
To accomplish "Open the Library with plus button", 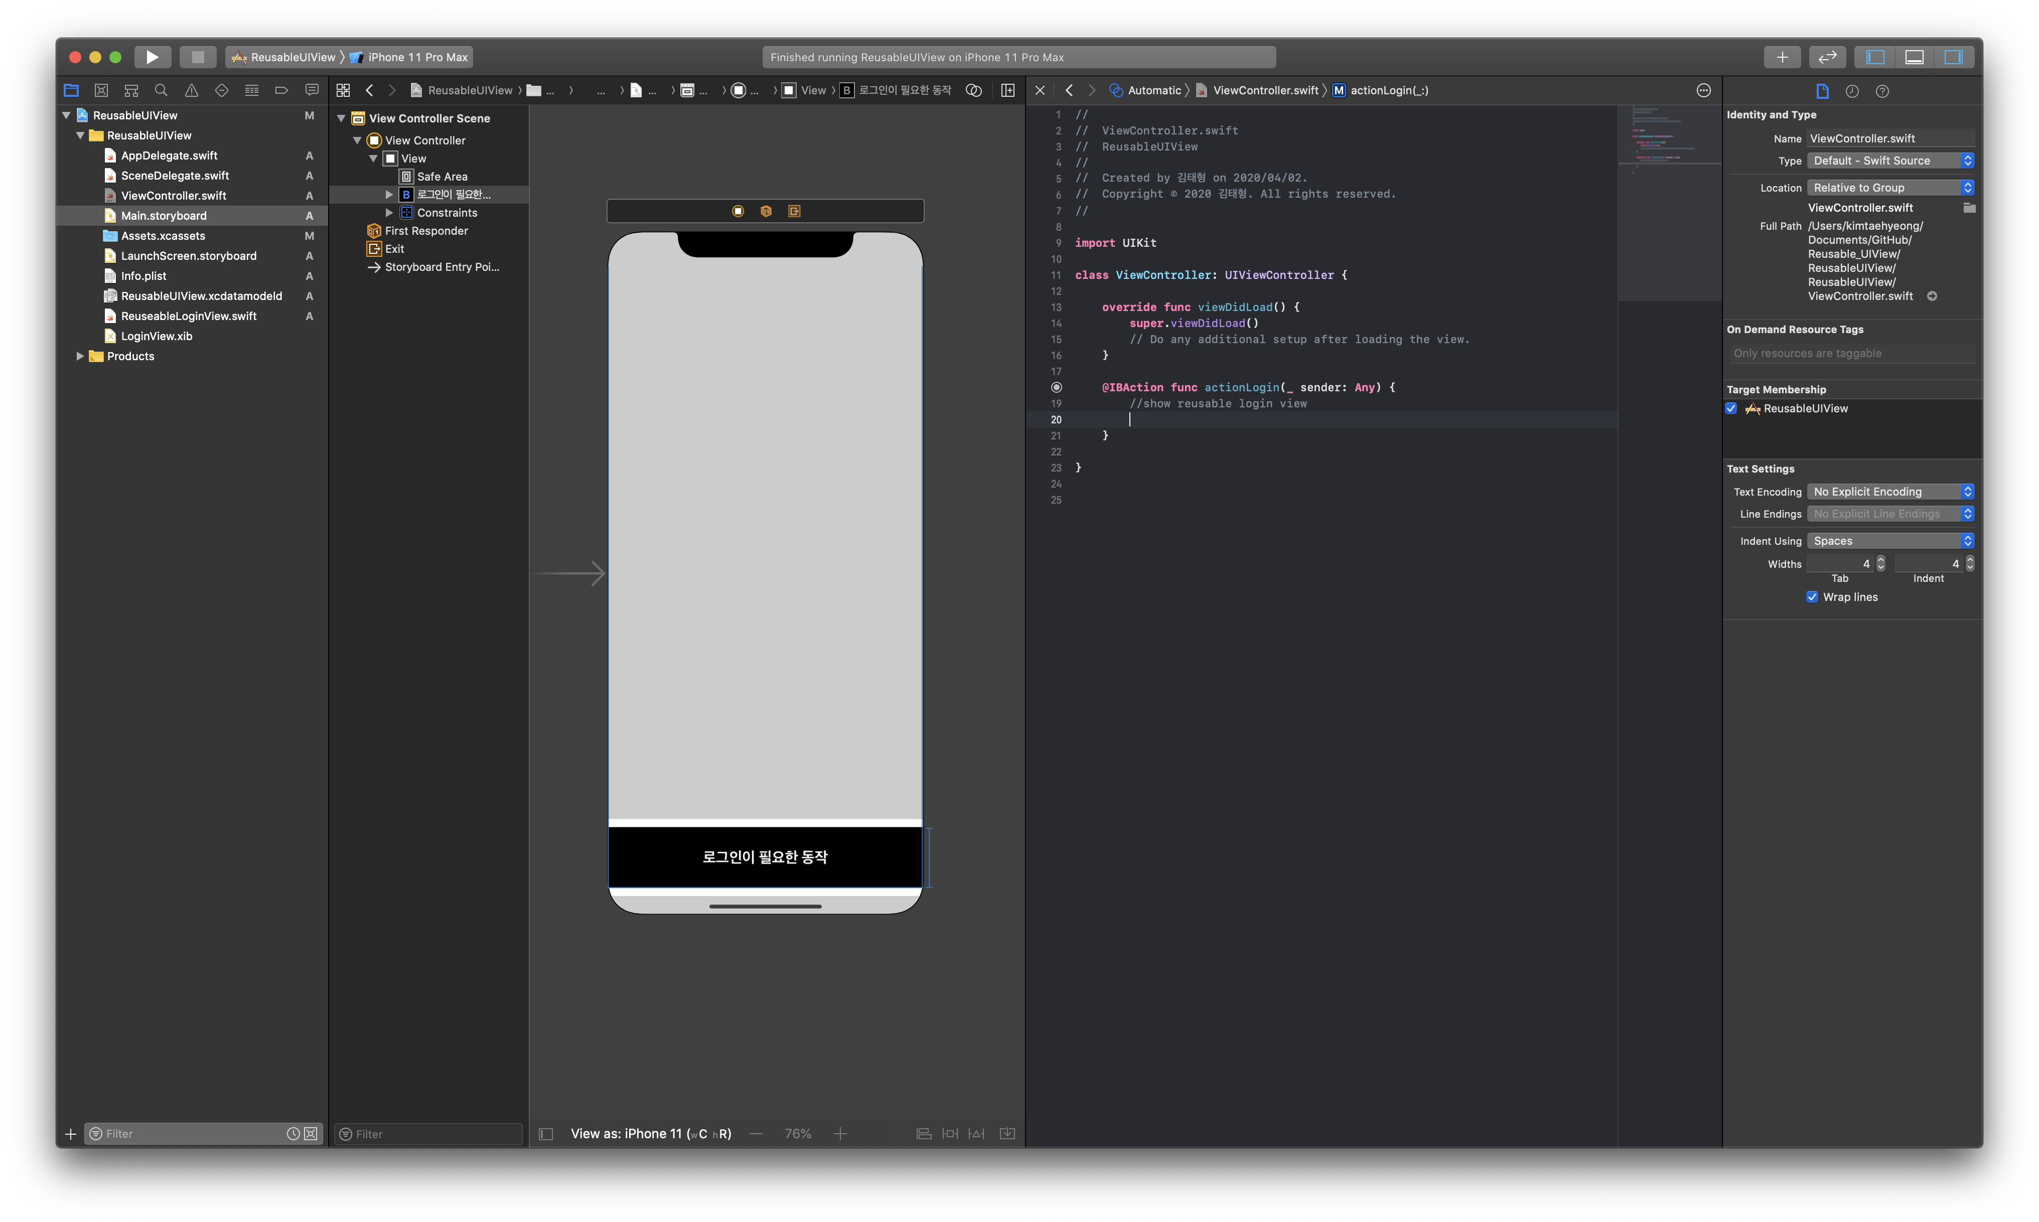I will tap(1781, 57).
